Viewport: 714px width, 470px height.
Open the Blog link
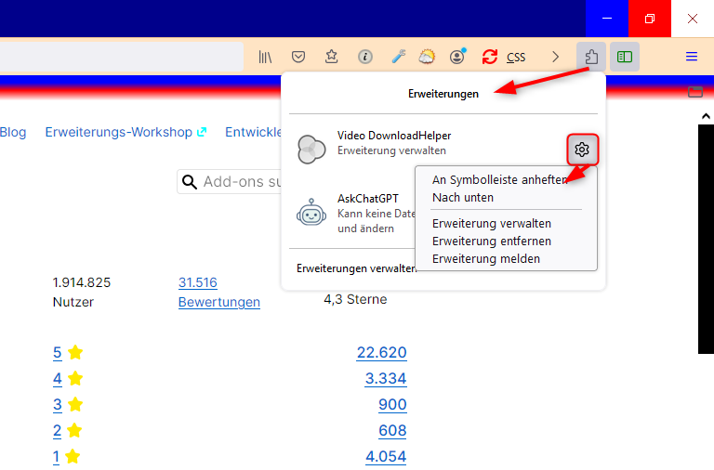pyautogui.click(x=13, y=132)
